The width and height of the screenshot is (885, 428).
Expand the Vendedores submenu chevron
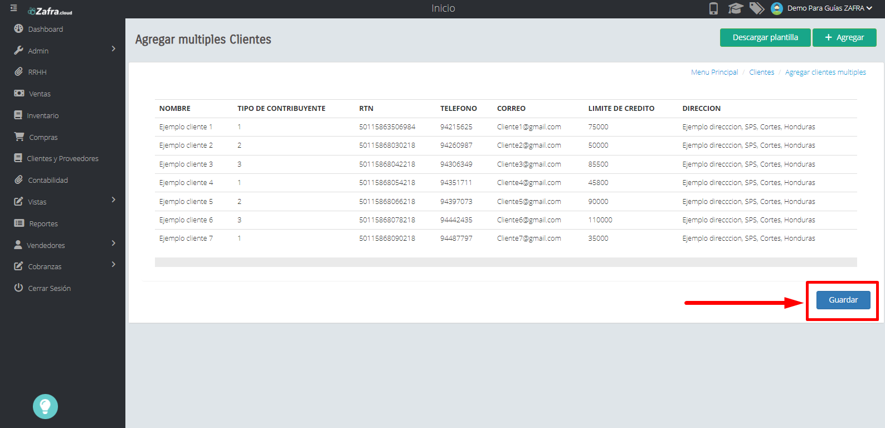click(114, 243)
